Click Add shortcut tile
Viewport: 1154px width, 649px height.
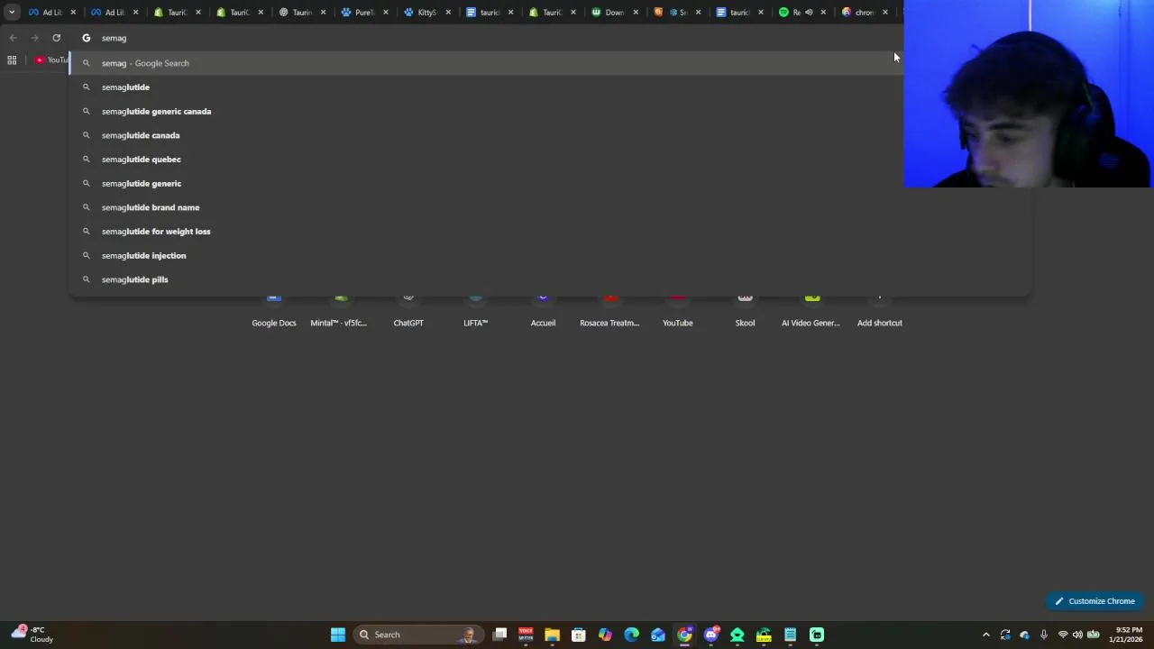880,311
